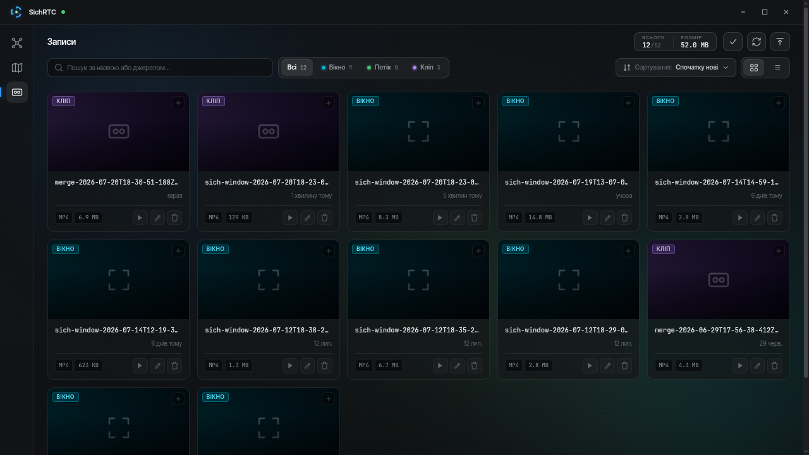This screenshot has height=455, width=809.
Task: Switch to grid view layout
Action: 754,68
